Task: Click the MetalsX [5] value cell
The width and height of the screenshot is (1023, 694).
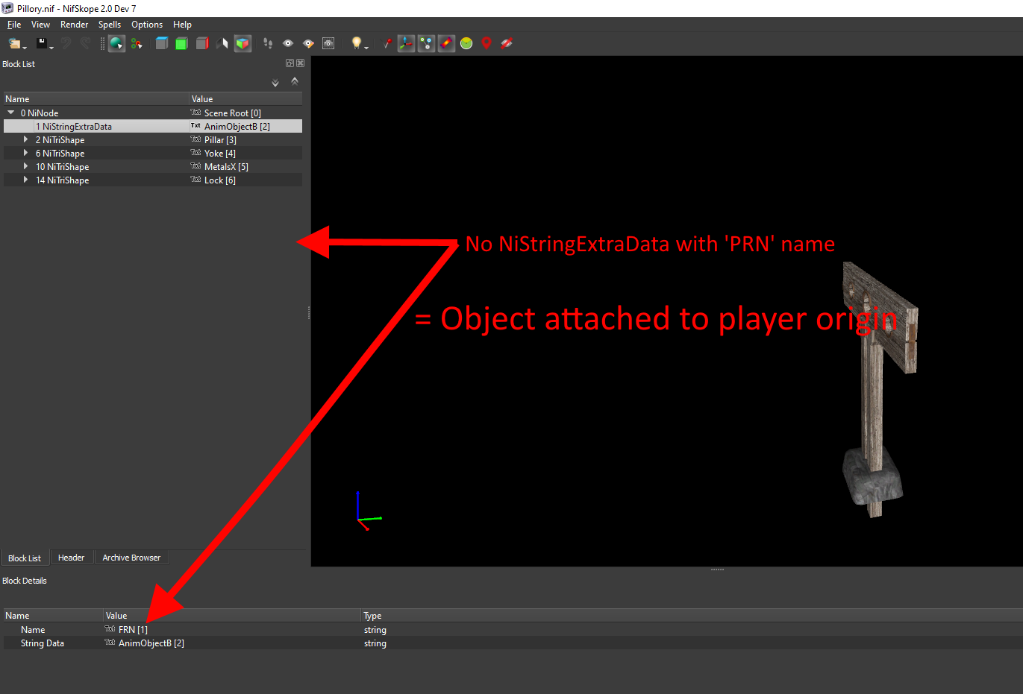Action: point(226,167)
